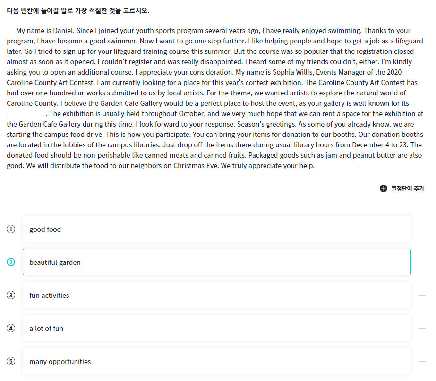Click the 'good food' answer field
This screenshot has height=381, width=436.
point(217,229)
